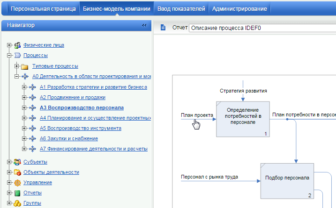Click the Типовые процессы yellow folder icon

(25, 66)
